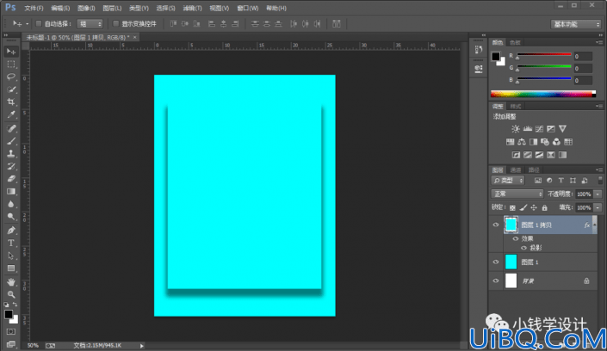The width and height of the screenshot is (607, 351).
Task: Hide the 图层 1 layer
Action: (496, 262)
